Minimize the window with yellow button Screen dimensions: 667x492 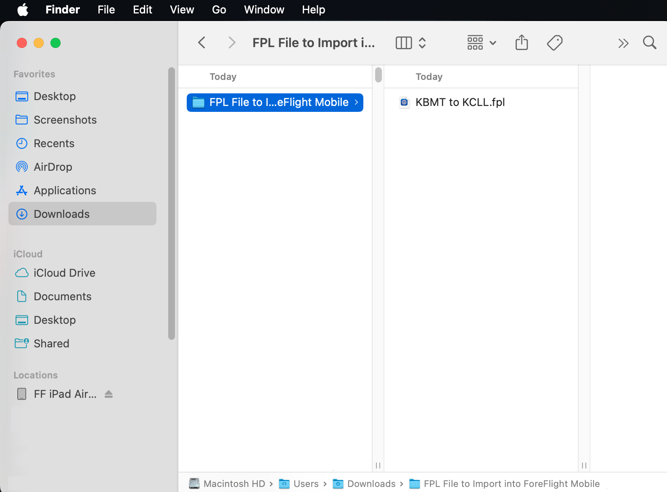(x=39, y=43)
